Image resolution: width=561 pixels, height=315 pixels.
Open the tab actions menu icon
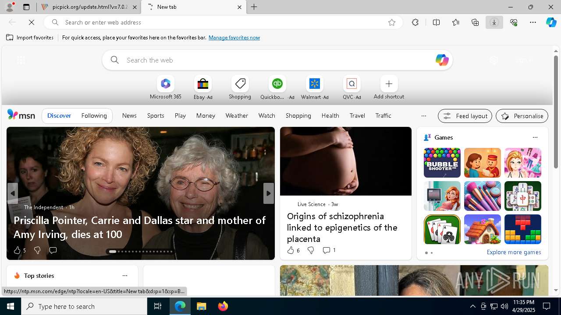(x=26, y=7)
